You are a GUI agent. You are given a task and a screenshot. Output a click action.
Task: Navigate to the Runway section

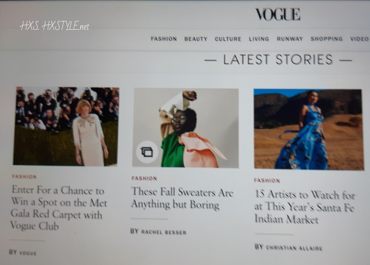pos(290,39)
